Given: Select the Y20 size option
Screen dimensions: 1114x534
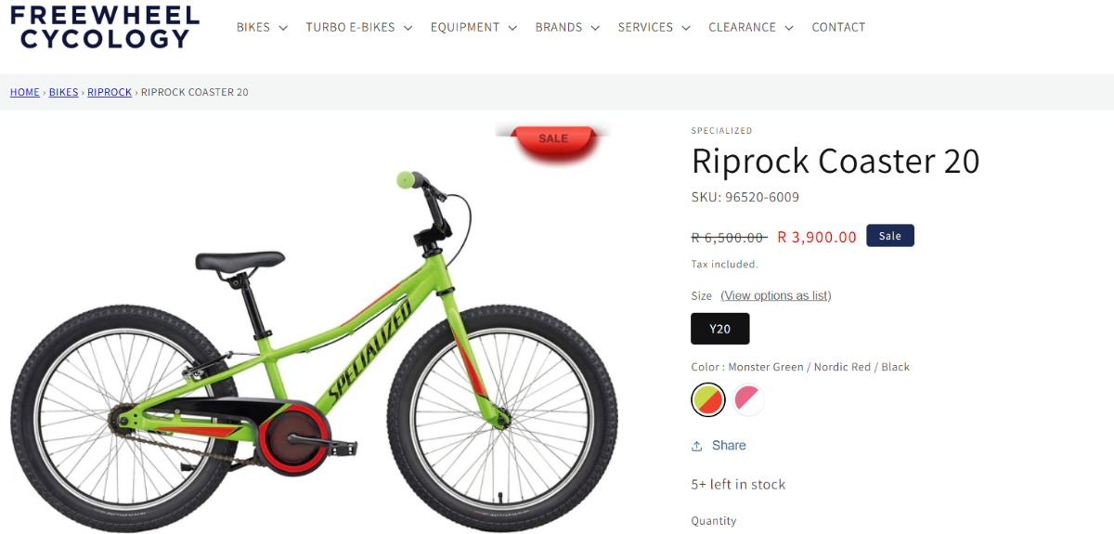Looking at the screenshot, I should (x=720, y=329).
